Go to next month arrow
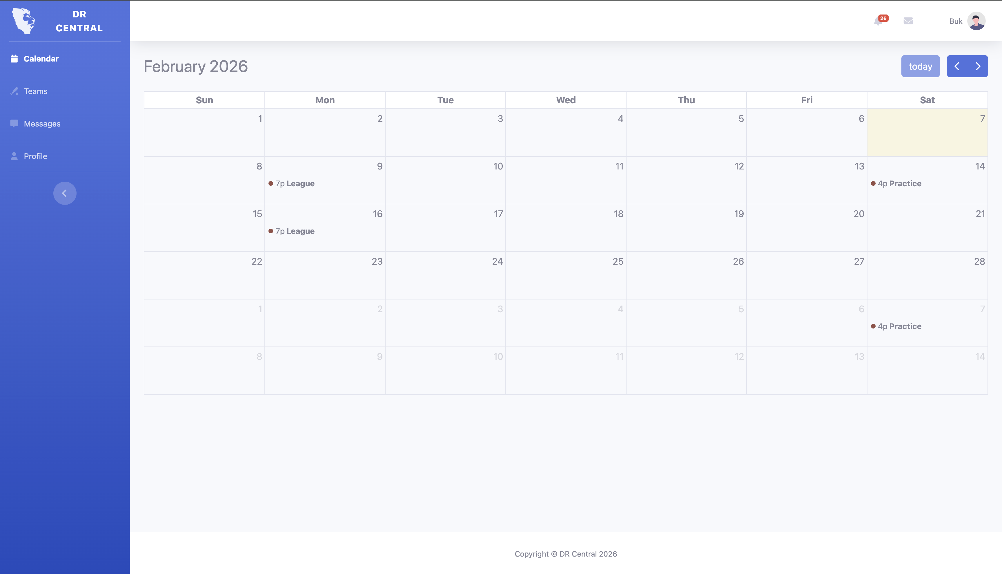Viewport: 1002px width, 574px height. click(x=978, y=66)
